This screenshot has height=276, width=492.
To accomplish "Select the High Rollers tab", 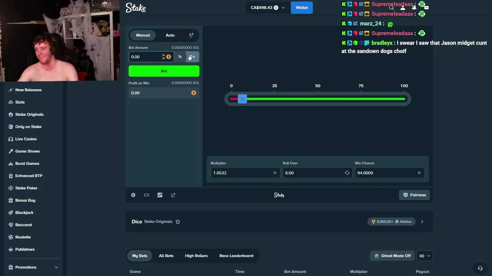I will point(196,256).
